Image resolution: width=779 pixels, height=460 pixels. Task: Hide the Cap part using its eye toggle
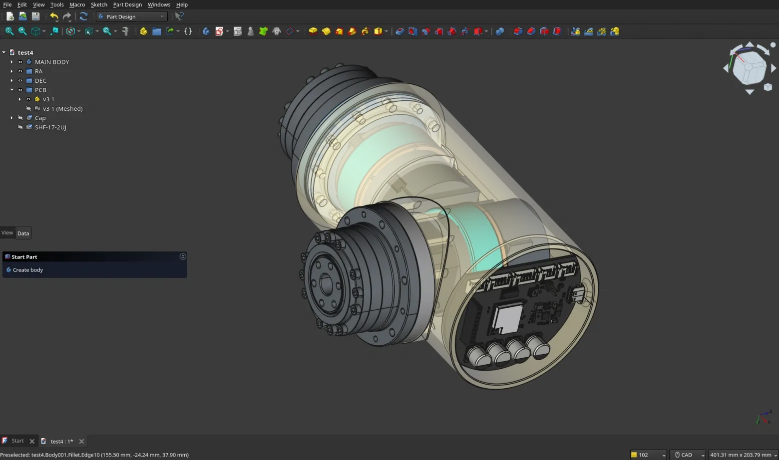[x=20, y=118]
